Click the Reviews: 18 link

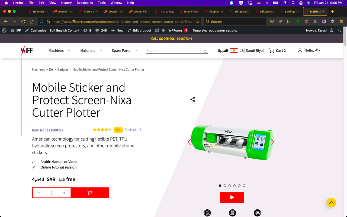click(133, 130)
